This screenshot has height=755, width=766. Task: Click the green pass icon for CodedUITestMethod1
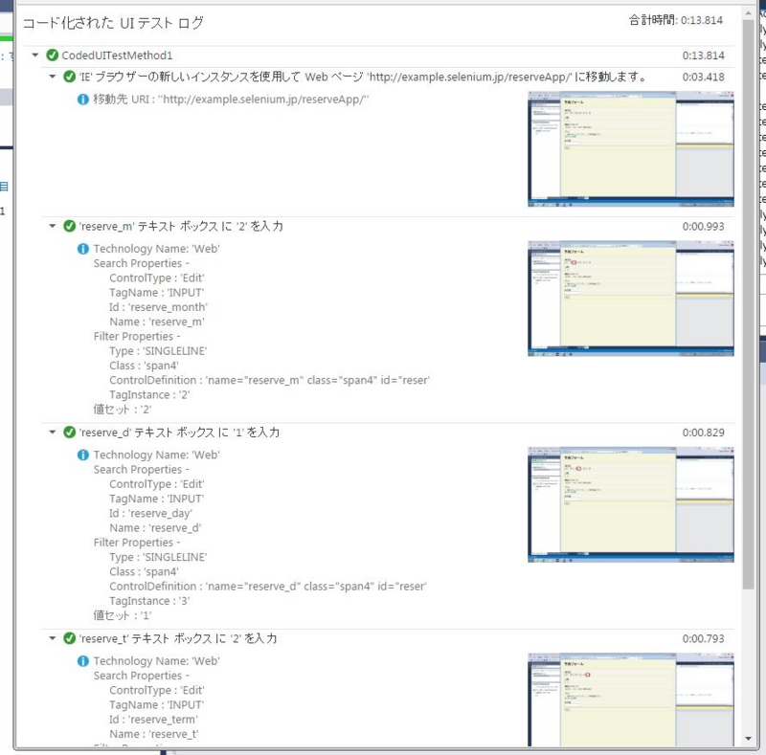53,56
